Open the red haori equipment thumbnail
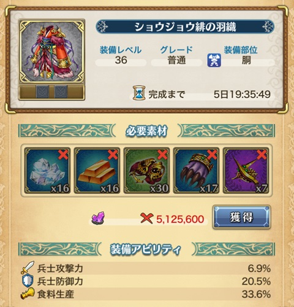The image size is (294, 307). [x=51, y=52]
